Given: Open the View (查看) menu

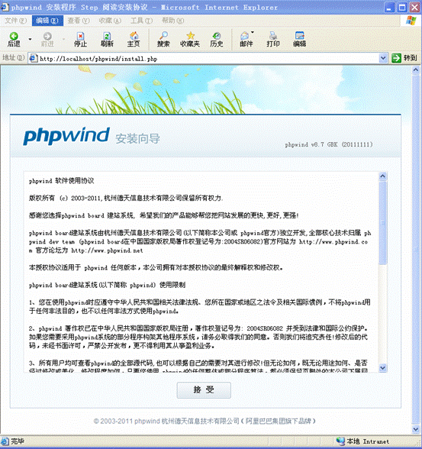Looking at the screenshot, I should tap(79, 21).
